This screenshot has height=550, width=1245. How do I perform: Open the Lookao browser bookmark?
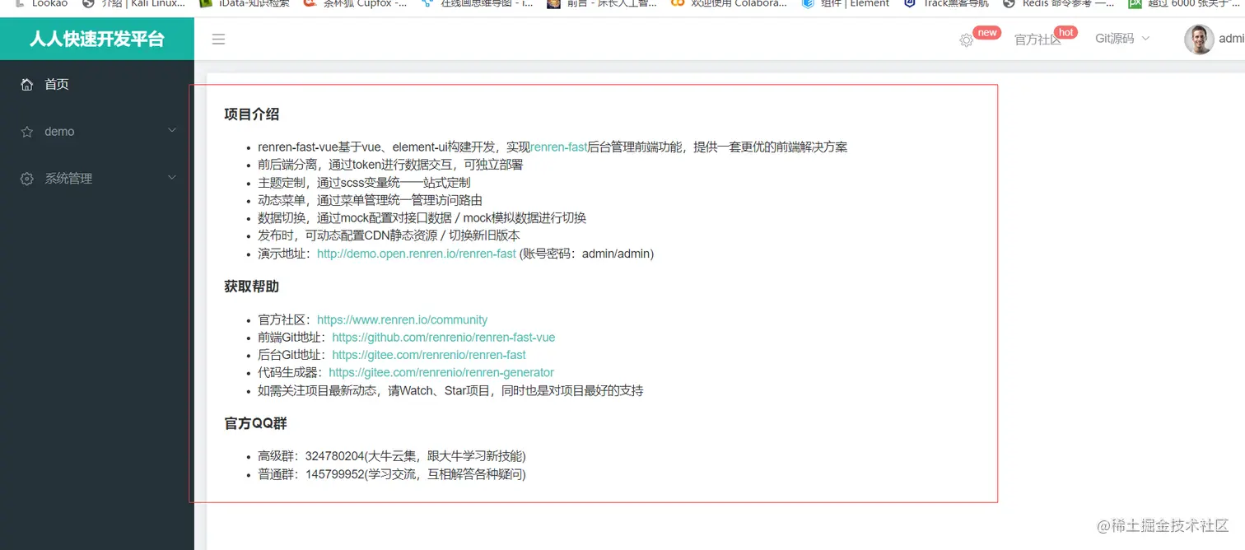[42, 4]
